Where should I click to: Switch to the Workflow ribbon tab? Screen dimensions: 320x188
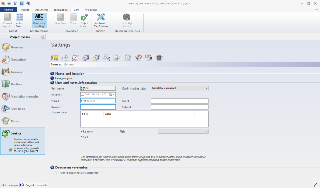(x=91, y=9)
